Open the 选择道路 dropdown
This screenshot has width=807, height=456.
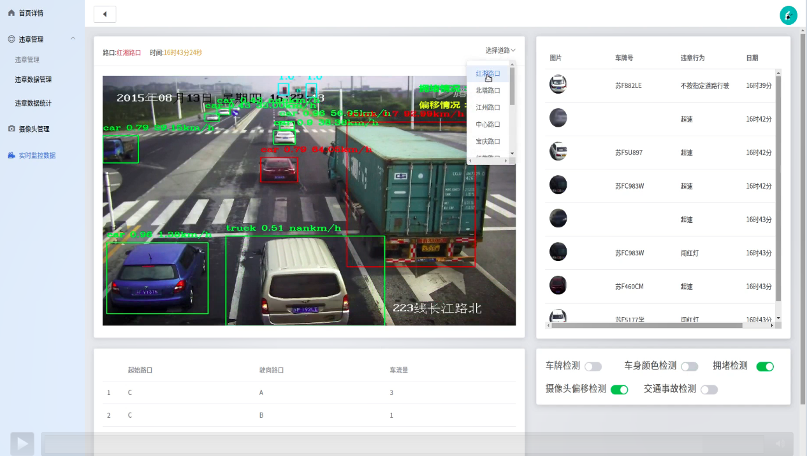(x=500, y=50)
